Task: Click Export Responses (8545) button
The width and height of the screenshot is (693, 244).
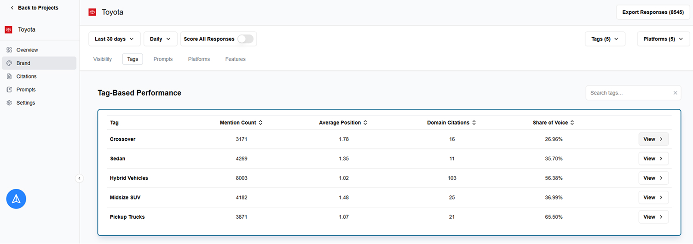Action: pos(653,12)
